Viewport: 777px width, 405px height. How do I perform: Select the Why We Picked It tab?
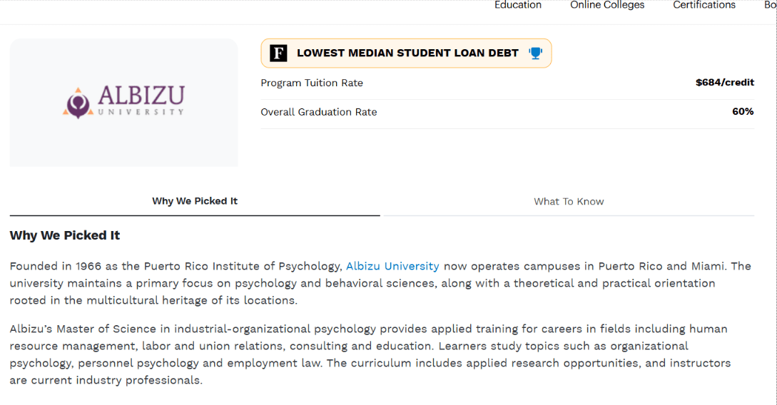point(195,202)
